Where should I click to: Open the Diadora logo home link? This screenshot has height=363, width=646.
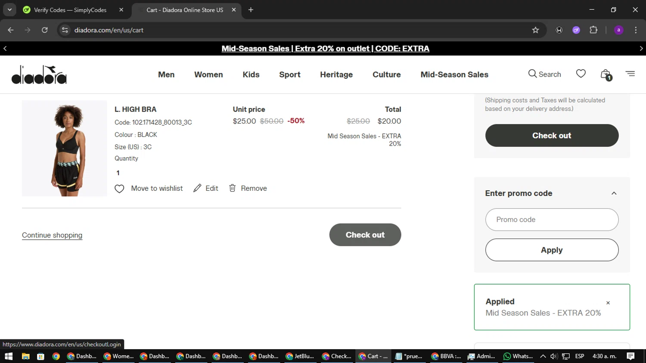coord(39,74)
